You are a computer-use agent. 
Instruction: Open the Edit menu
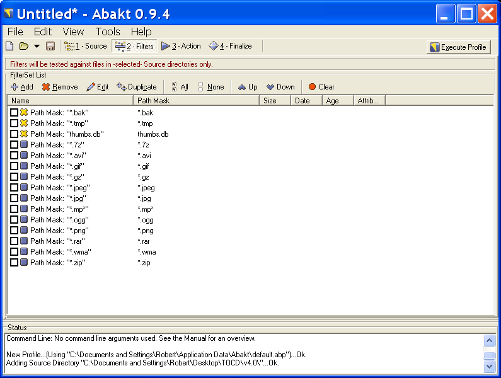[42, 31]
